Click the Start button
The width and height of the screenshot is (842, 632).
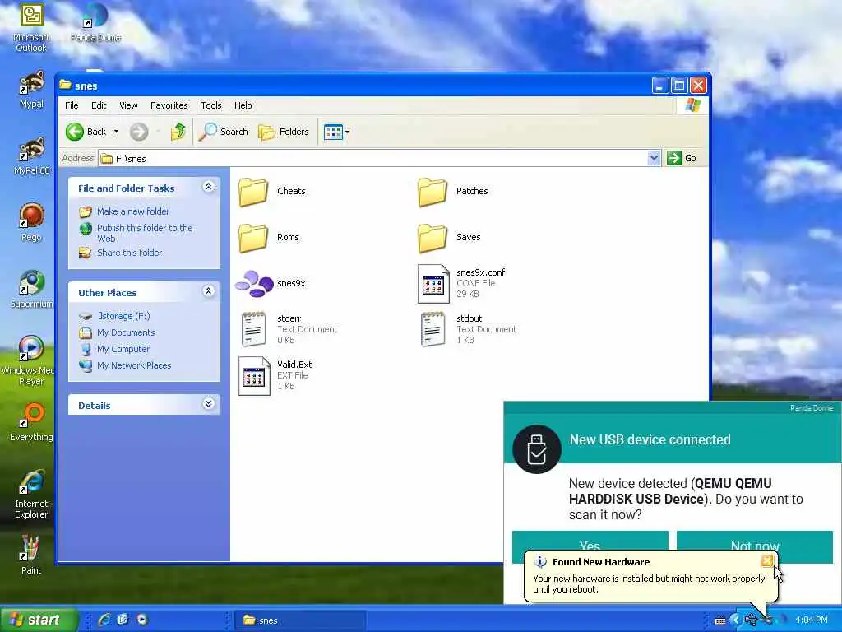point(39,620)
